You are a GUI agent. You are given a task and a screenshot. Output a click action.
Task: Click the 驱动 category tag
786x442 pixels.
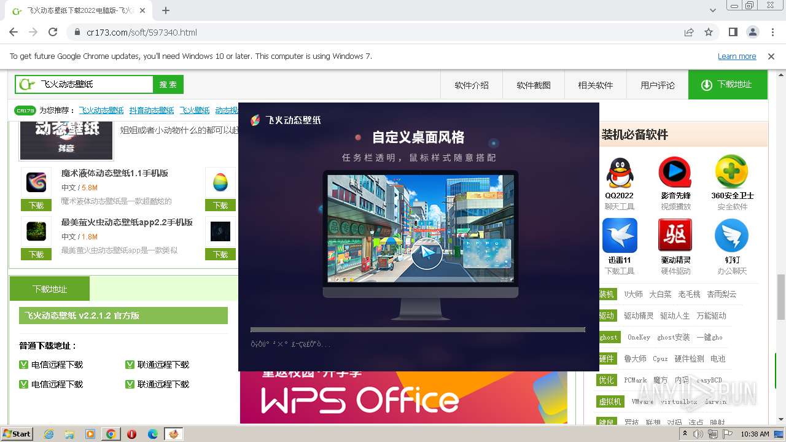[606, 316]
